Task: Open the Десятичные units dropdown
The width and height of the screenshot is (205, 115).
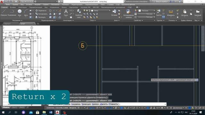Action: point(178,108)
